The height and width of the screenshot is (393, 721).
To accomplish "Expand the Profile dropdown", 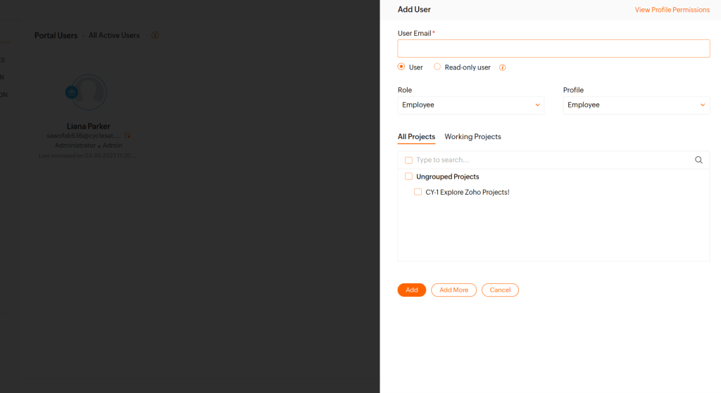I will pyautogui.click(x=636, y=105).
